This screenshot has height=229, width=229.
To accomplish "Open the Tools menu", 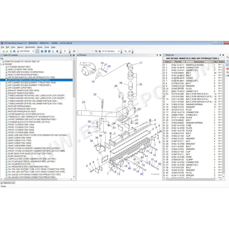I will (x=47, y=47).
